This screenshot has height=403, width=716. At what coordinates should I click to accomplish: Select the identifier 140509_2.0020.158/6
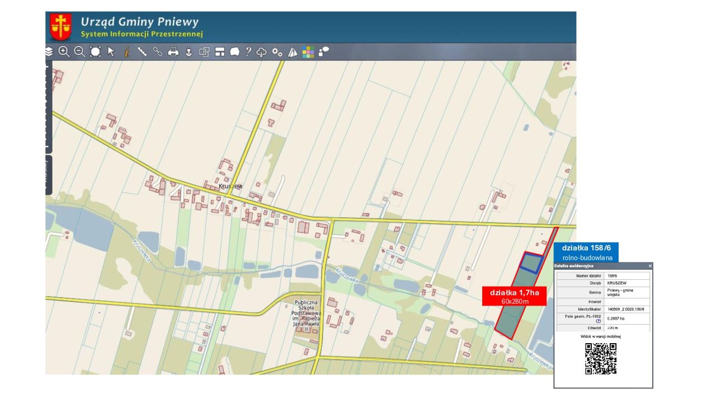pos(625,309)
